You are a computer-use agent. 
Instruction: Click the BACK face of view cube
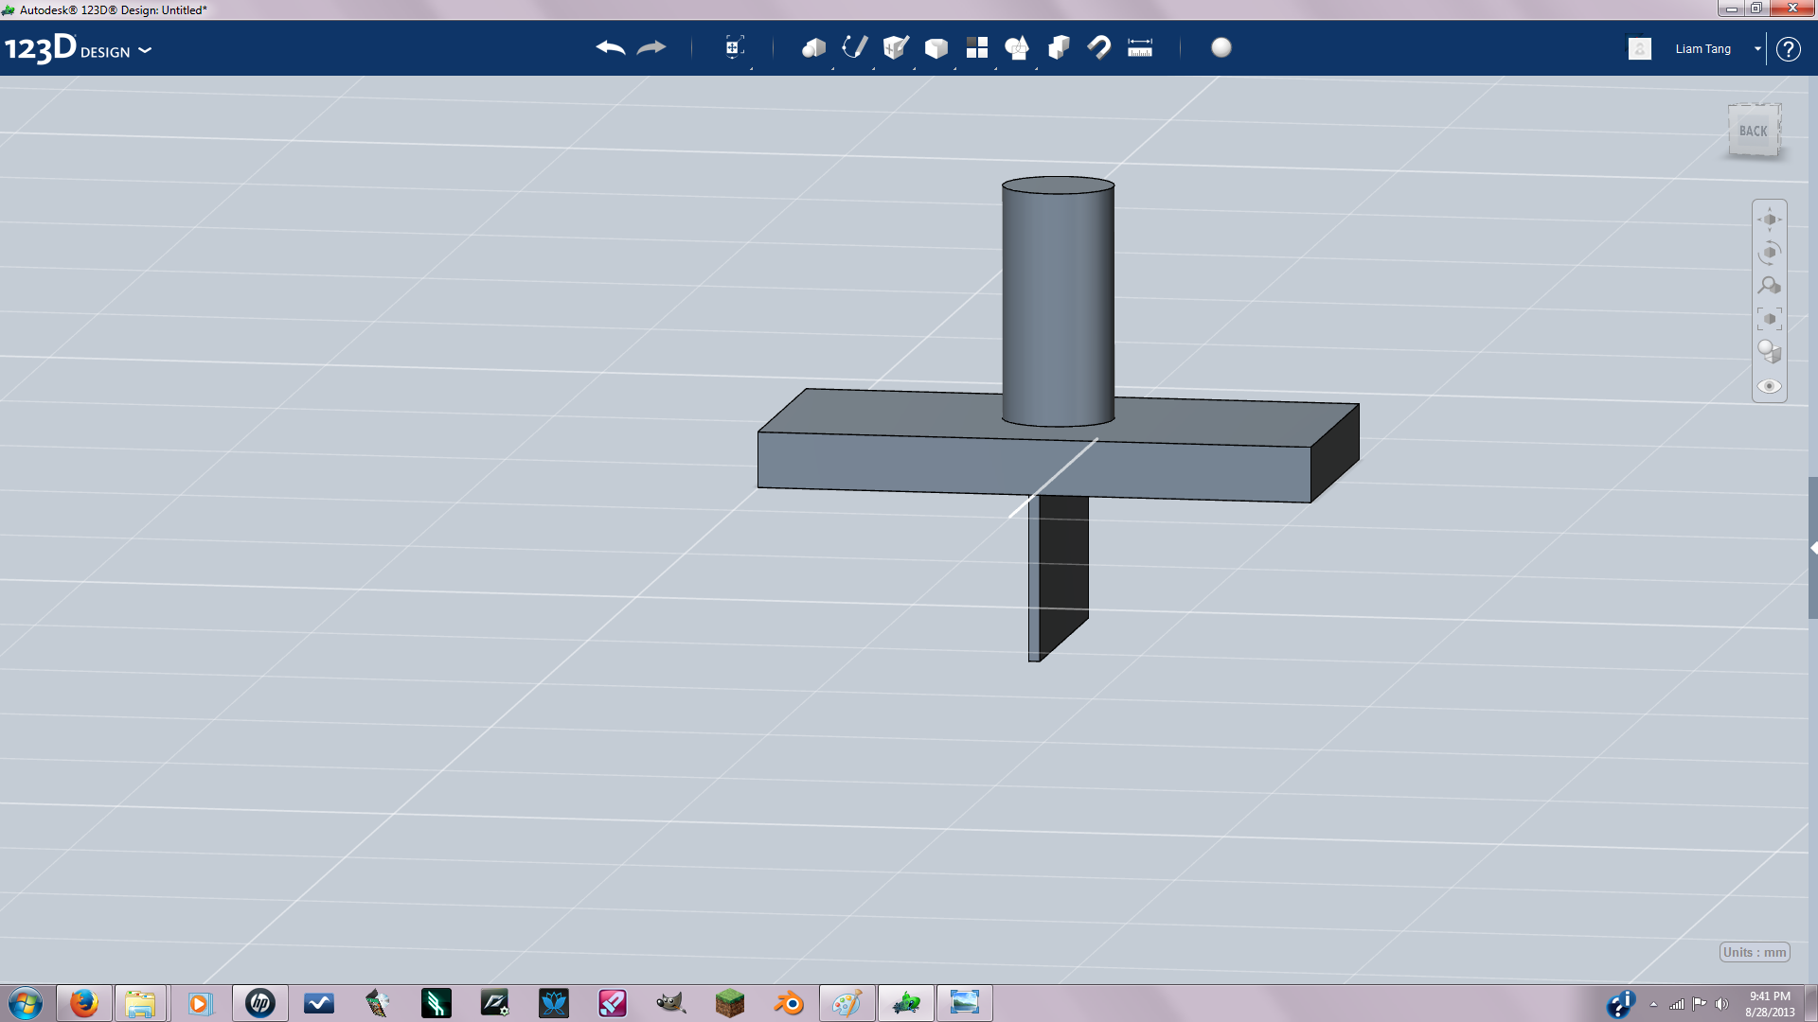[x=1754, y=132]
